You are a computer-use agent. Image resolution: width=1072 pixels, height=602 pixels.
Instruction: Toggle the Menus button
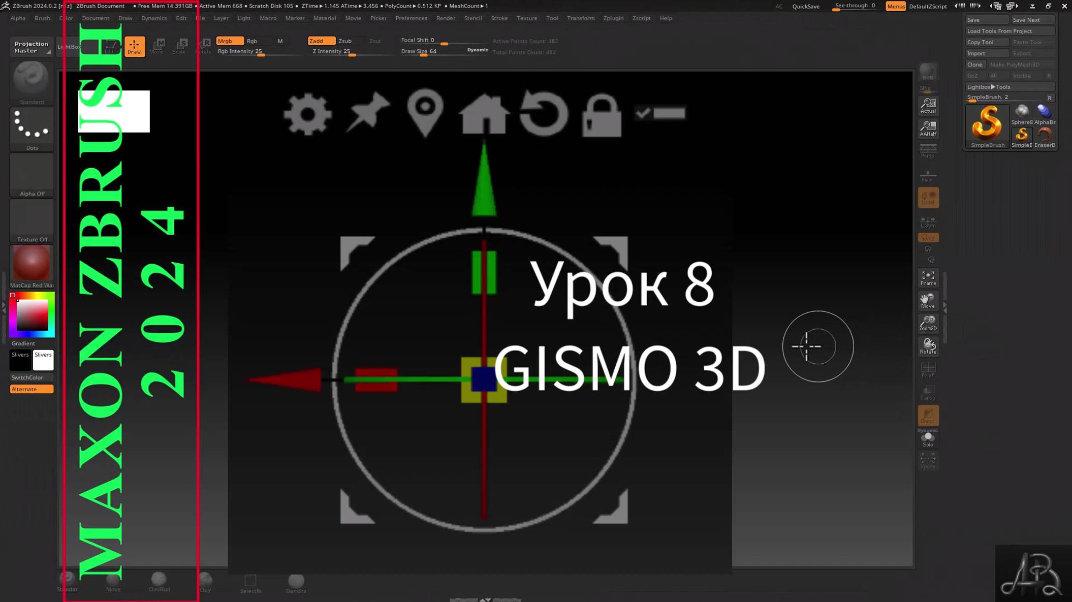(895, 6)
